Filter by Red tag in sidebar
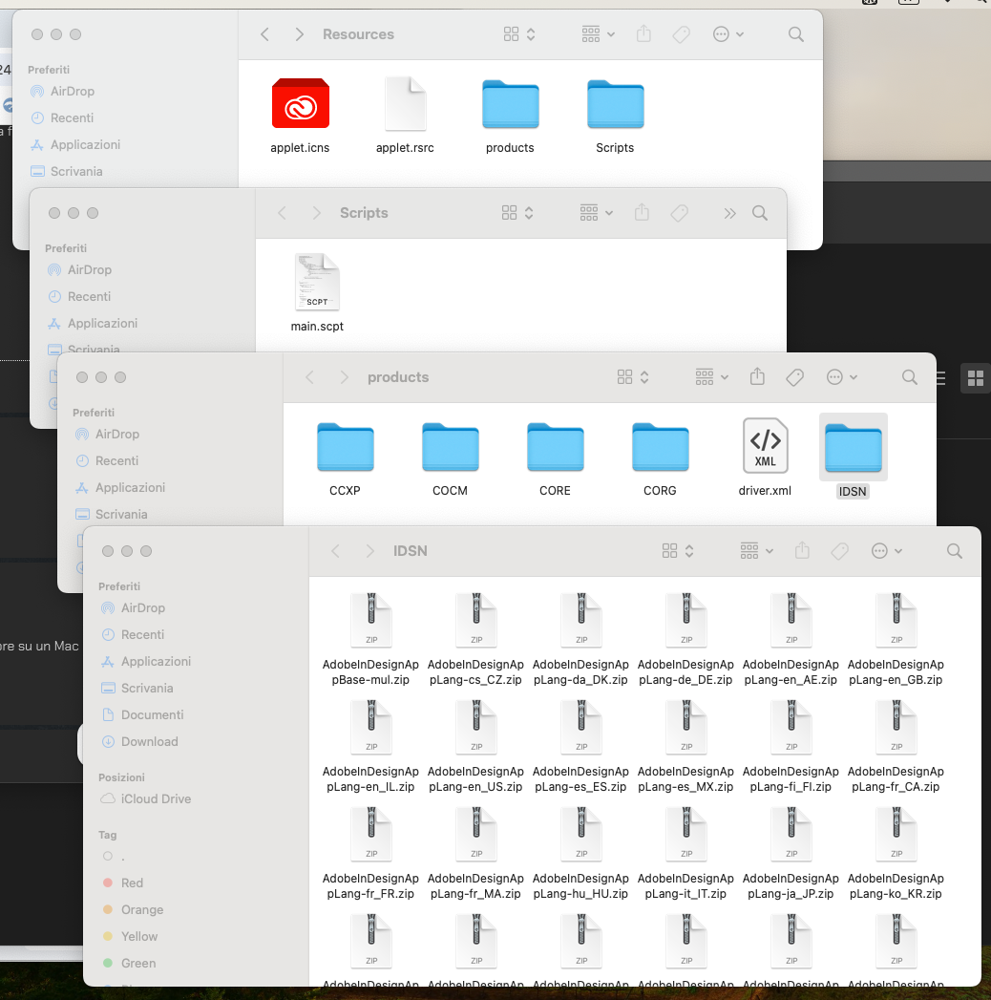Image resolution: width=991 pixels, height=1000 pixels. click(x=123, y=883)
